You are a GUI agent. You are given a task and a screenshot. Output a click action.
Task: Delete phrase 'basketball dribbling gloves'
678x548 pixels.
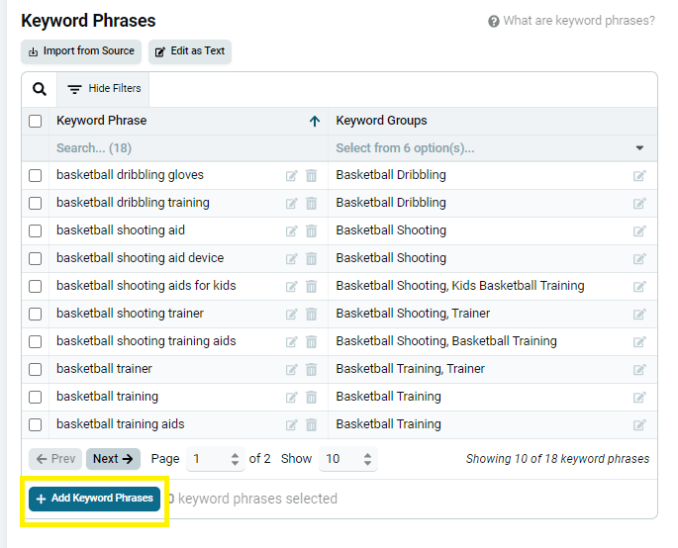pos(312,175)
